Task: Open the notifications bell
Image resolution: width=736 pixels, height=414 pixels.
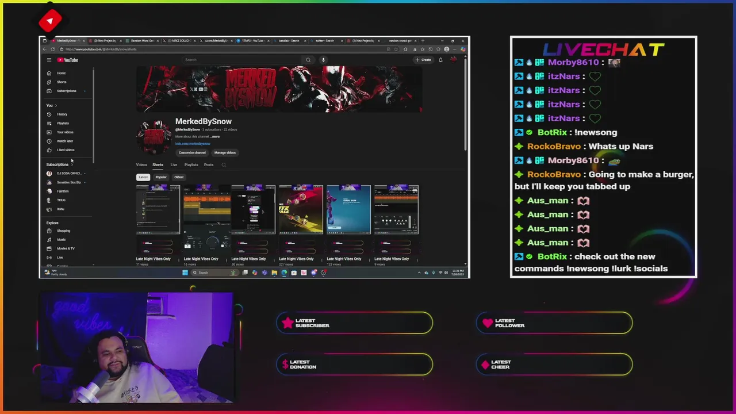Action: [440, 60]
